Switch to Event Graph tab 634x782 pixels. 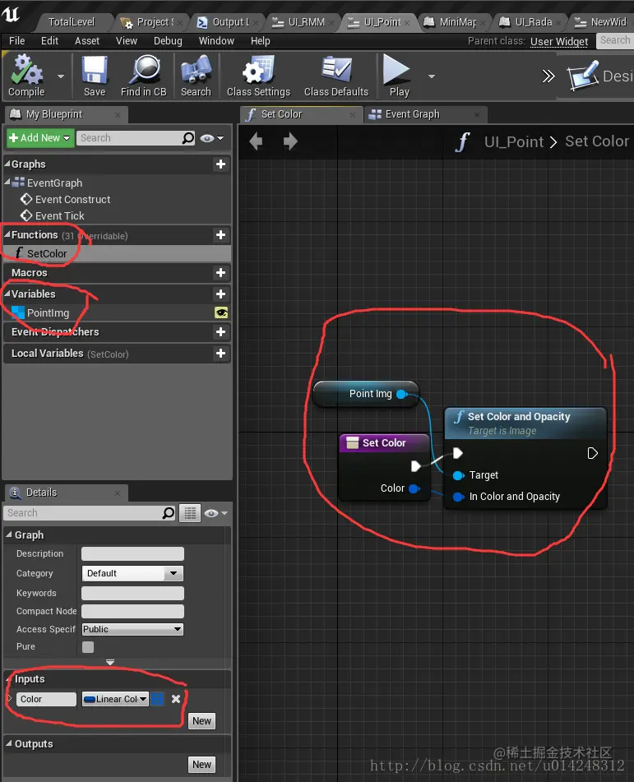425,114
